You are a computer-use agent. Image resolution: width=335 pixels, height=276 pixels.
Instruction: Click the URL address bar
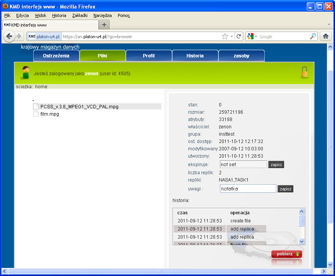(x=141, y=37)
